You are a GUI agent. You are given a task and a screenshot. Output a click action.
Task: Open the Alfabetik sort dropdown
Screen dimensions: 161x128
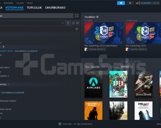[x=126, y=67]
